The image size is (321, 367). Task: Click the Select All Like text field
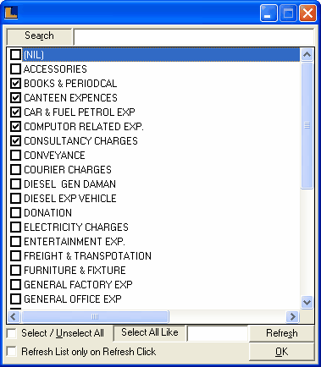pos(218,333)
